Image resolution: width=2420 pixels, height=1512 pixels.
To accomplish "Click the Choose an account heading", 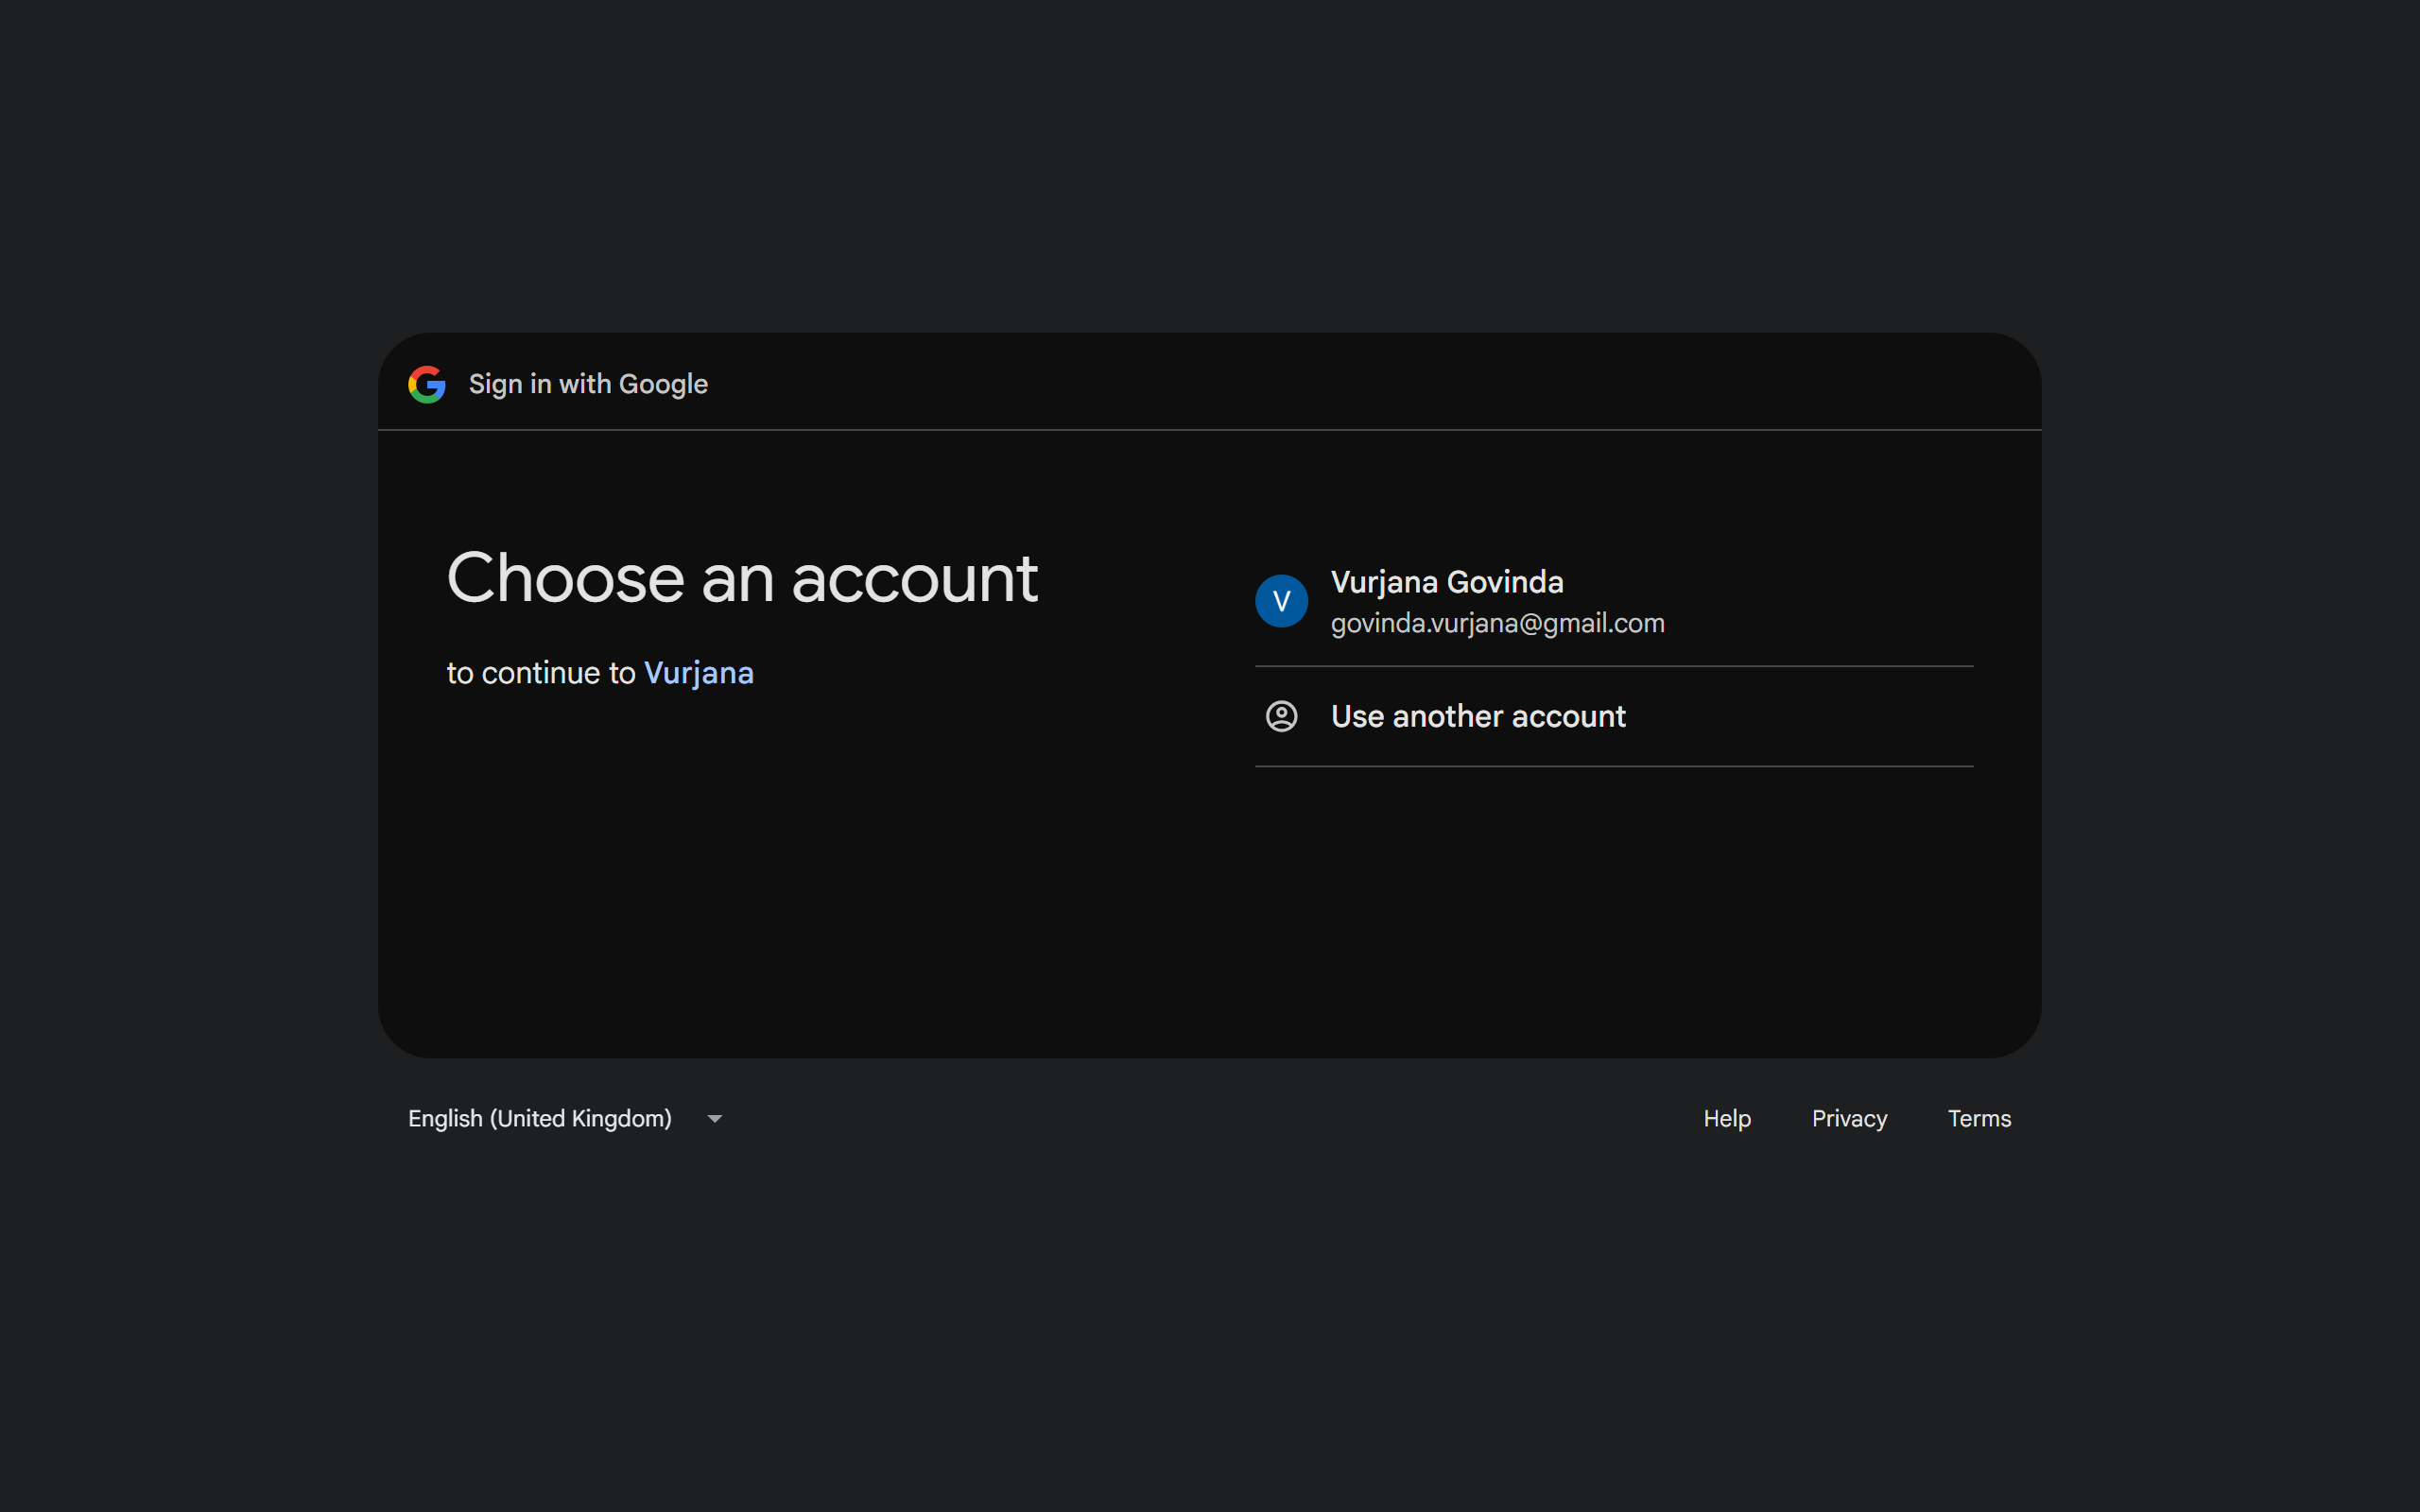I will click(x=741, y=579).
